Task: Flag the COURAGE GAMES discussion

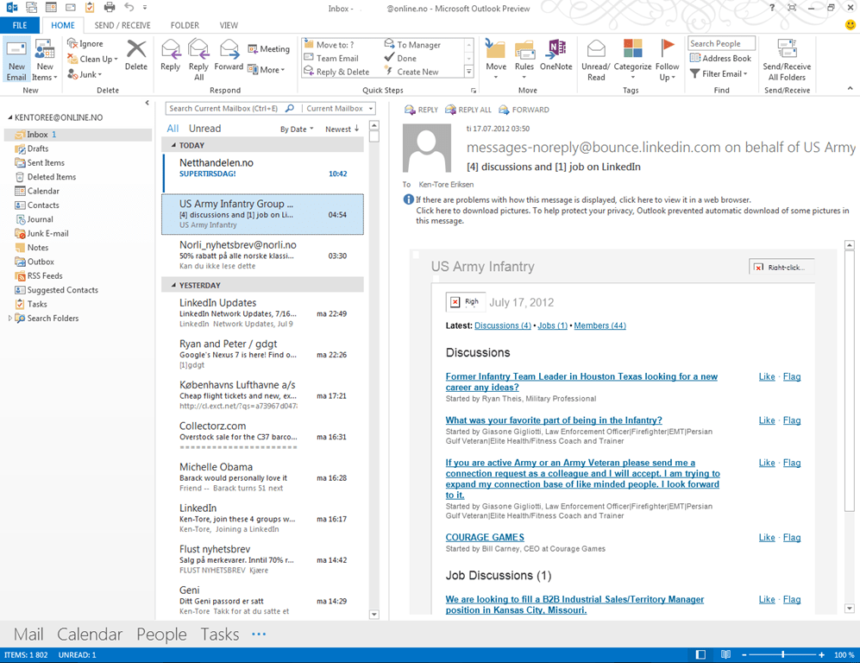Action: coord(792,537)
